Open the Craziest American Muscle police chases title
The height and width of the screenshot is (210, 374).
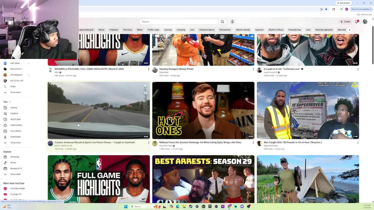(95, 142)
